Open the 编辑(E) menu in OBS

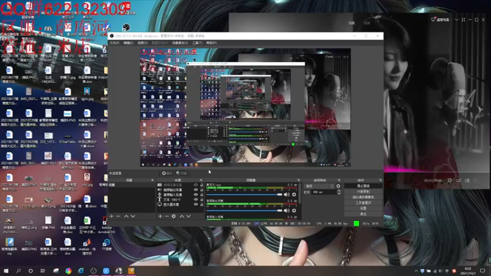click(128, 43)
